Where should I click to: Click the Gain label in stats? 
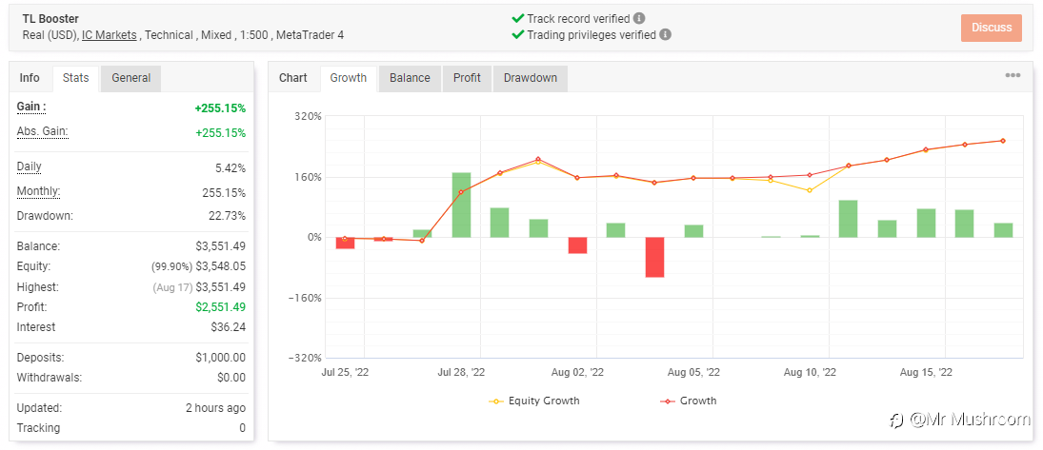31,107
